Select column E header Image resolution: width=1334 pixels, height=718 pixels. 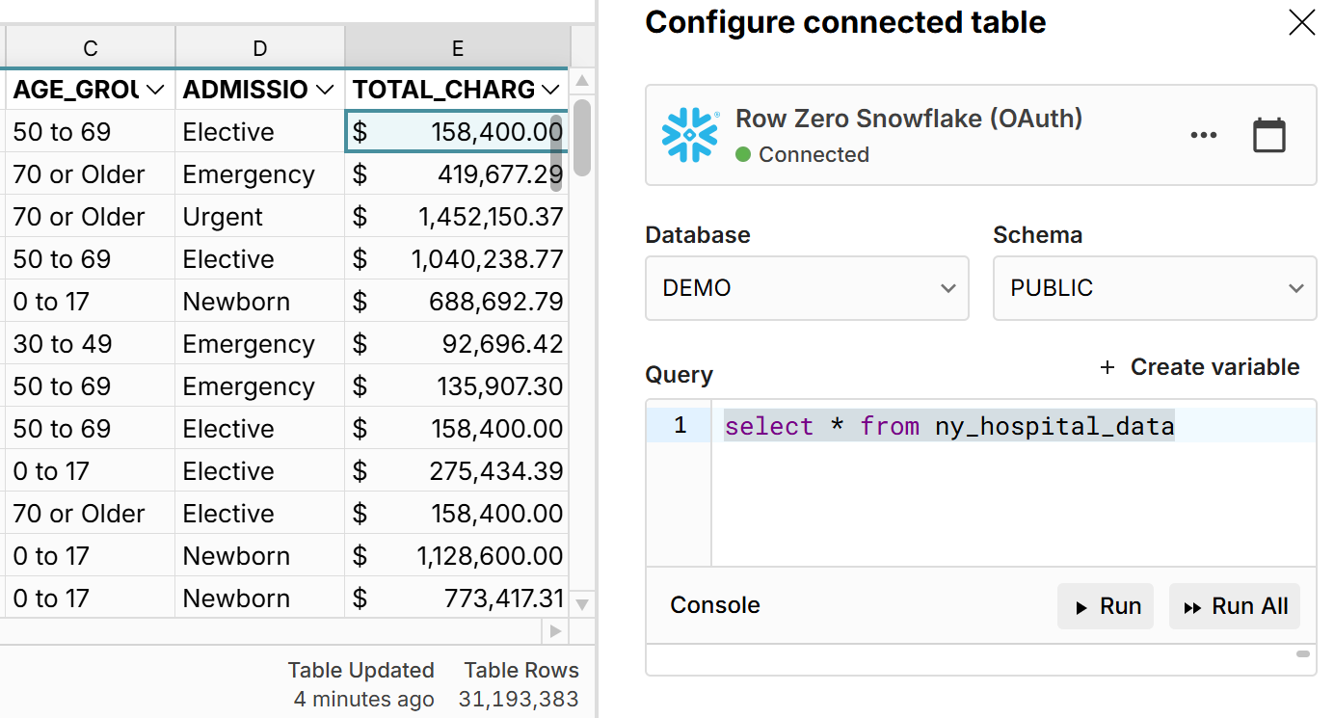pyautogui.click(x=457, y=47)
